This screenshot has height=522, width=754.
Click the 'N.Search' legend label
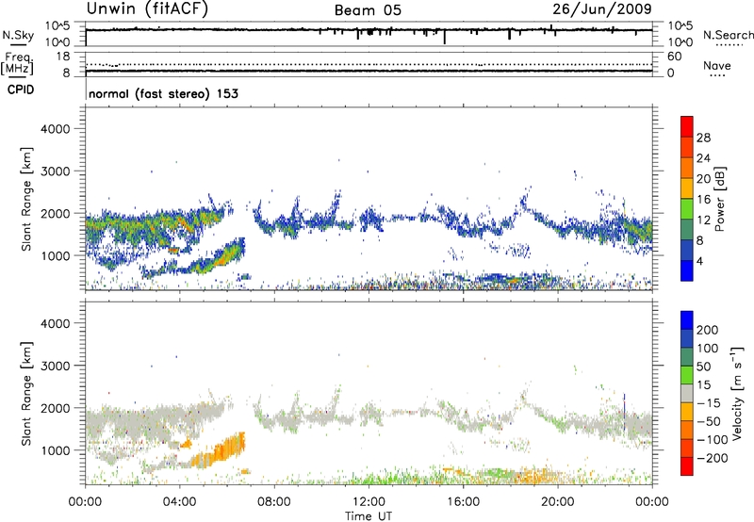click(x=729, y=35)
